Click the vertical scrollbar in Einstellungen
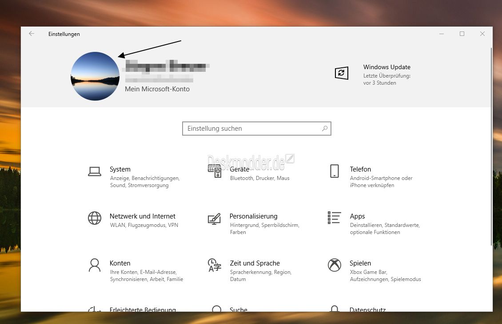This screenshot has width=502, height=324. [491, 147]
